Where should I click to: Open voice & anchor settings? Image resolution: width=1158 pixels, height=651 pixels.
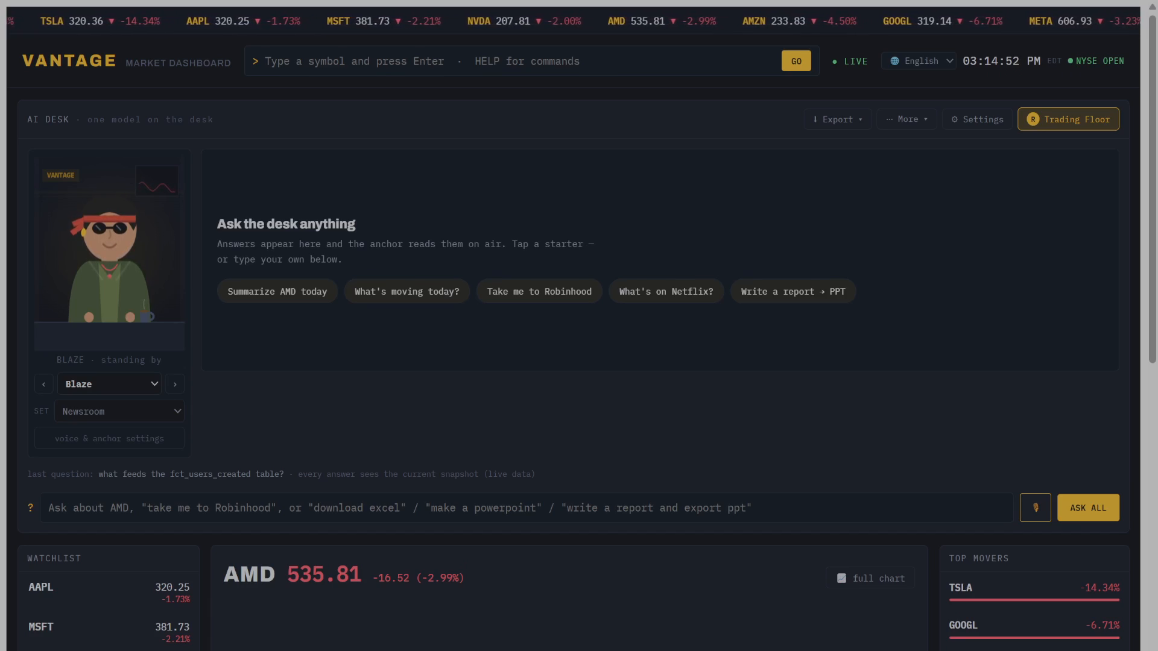109,438
